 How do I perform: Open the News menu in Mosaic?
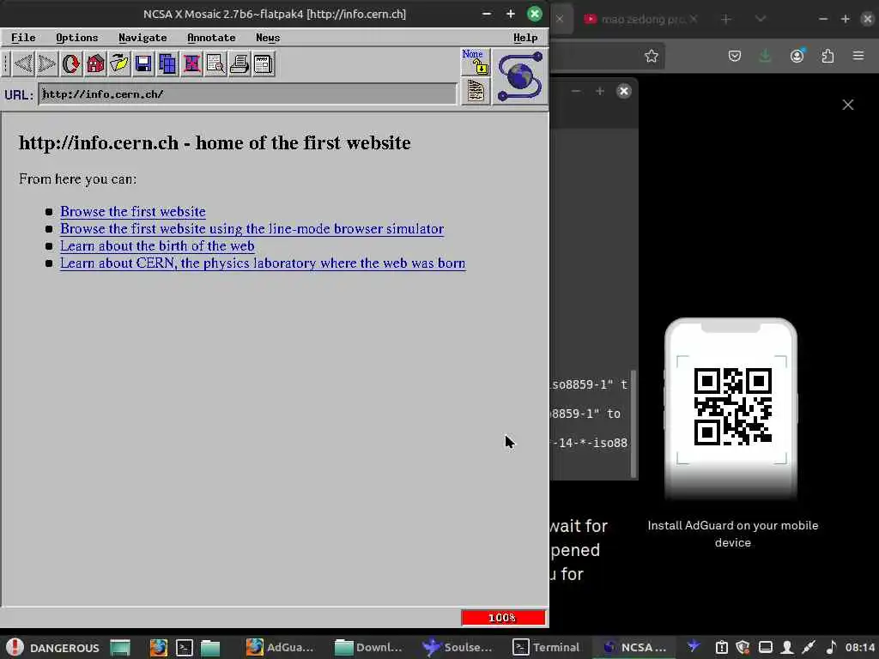[x=268, y=38]
